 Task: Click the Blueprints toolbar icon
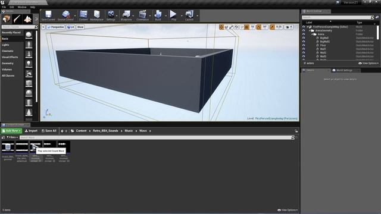tap(126, 15)
